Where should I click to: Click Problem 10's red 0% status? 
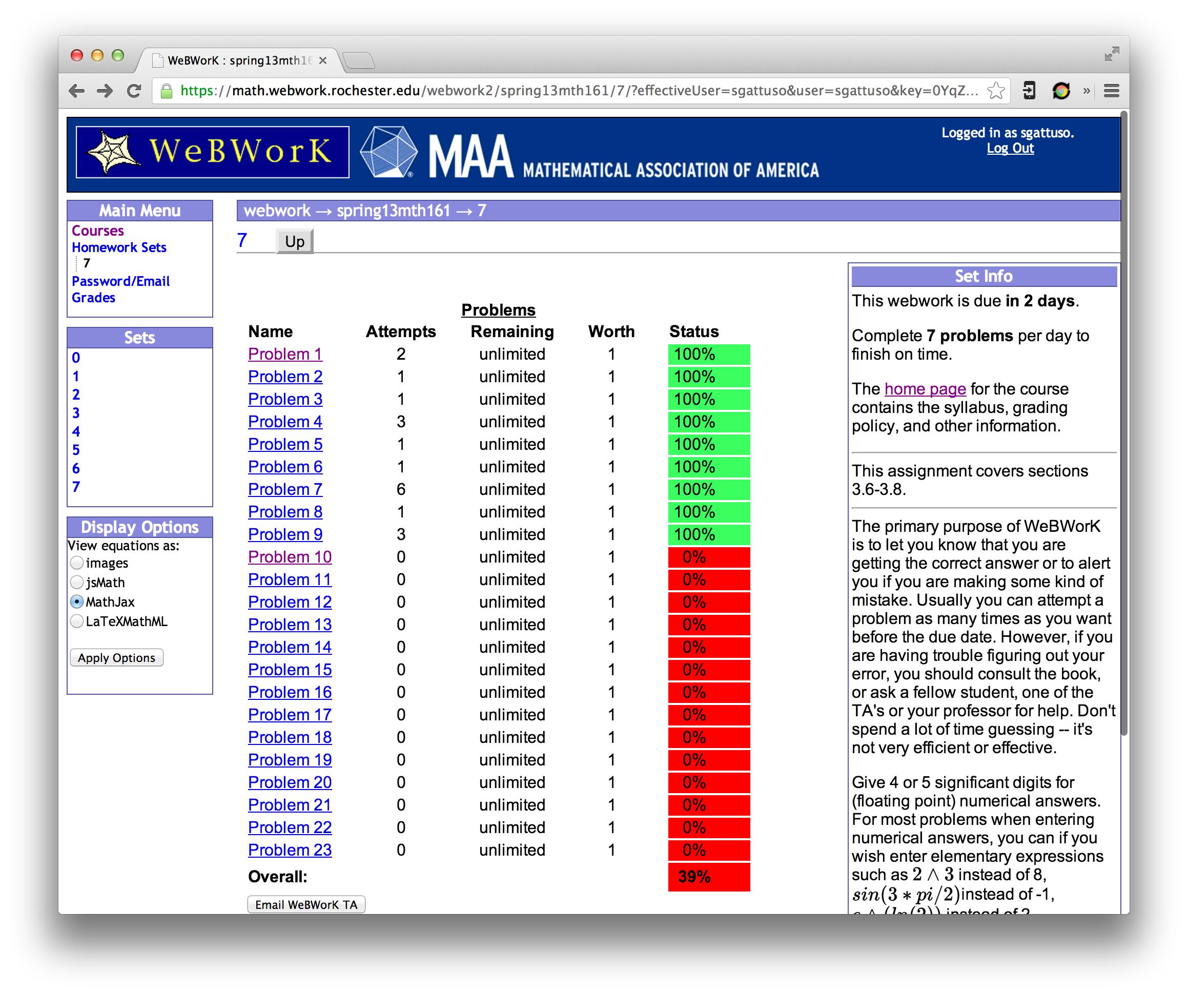(x=709, y=557)
